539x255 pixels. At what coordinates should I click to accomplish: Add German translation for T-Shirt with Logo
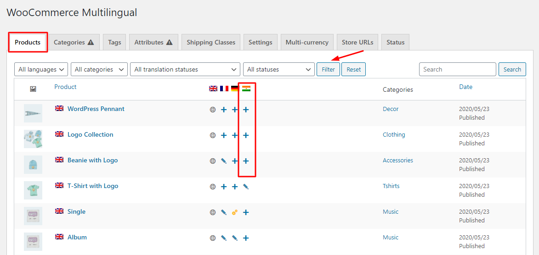[x=235, y=187]
